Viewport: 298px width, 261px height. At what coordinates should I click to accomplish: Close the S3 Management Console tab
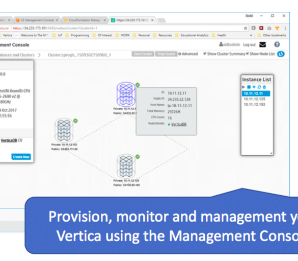(x=57, y=20)
